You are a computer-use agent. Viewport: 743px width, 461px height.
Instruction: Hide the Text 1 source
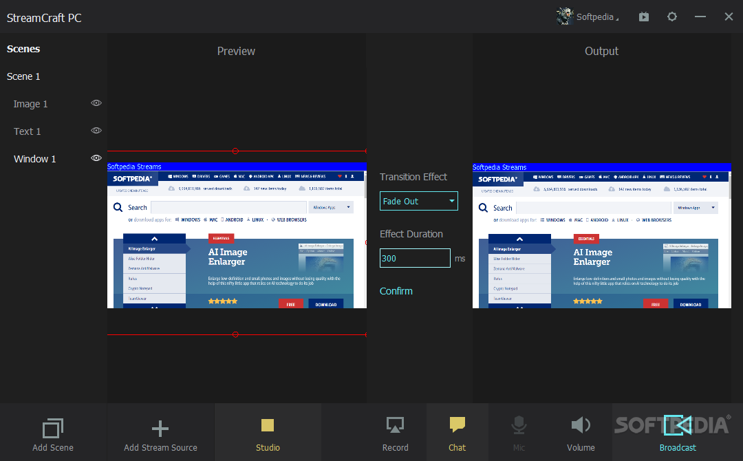click(96, 131)
